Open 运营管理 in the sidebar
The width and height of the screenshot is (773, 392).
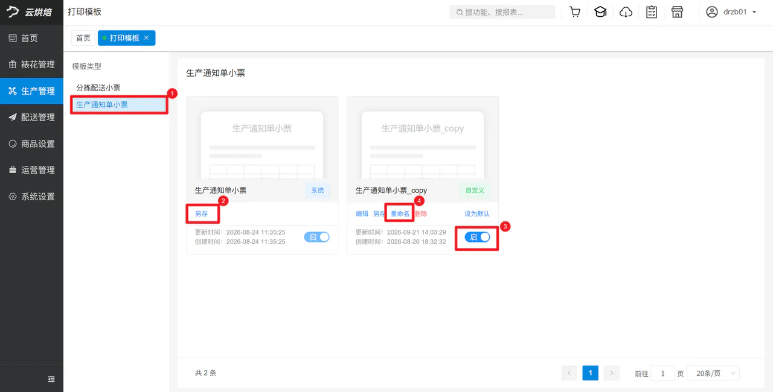tap(31, 170)
